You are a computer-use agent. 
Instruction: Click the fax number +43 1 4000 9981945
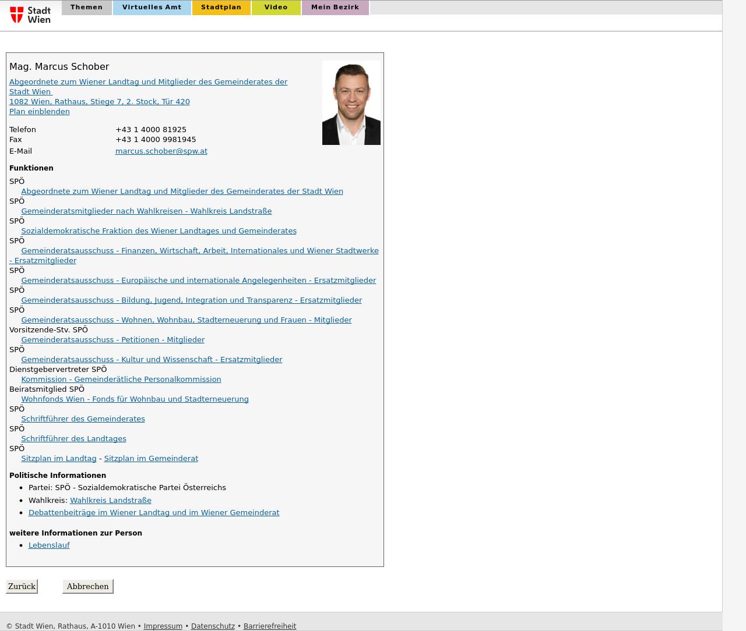(x=156, y=139)
